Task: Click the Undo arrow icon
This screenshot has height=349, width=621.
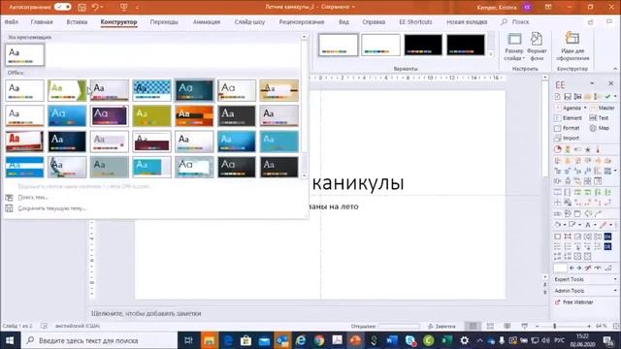Action: (x=95, y=7)
